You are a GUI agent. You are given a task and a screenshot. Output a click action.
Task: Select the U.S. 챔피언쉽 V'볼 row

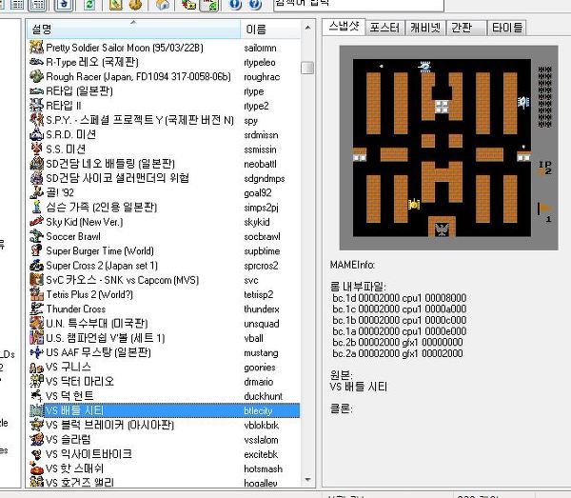[164, 338]
